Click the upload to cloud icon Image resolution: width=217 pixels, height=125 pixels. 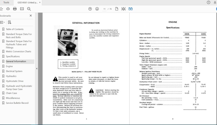pyautogui.click(x=8, y=9)
